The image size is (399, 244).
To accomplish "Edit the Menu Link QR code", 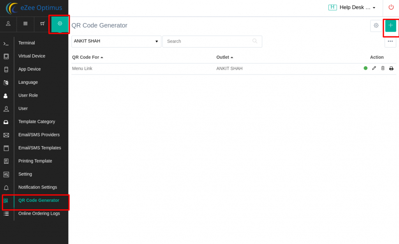I will (374, 68).
